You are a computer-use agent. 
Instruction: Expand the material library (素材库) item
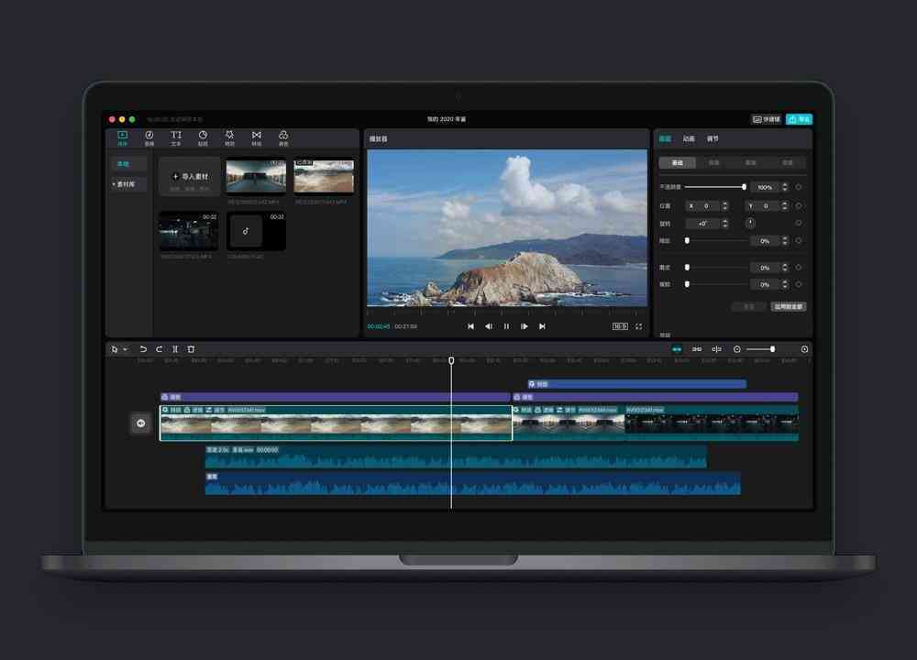127,184
